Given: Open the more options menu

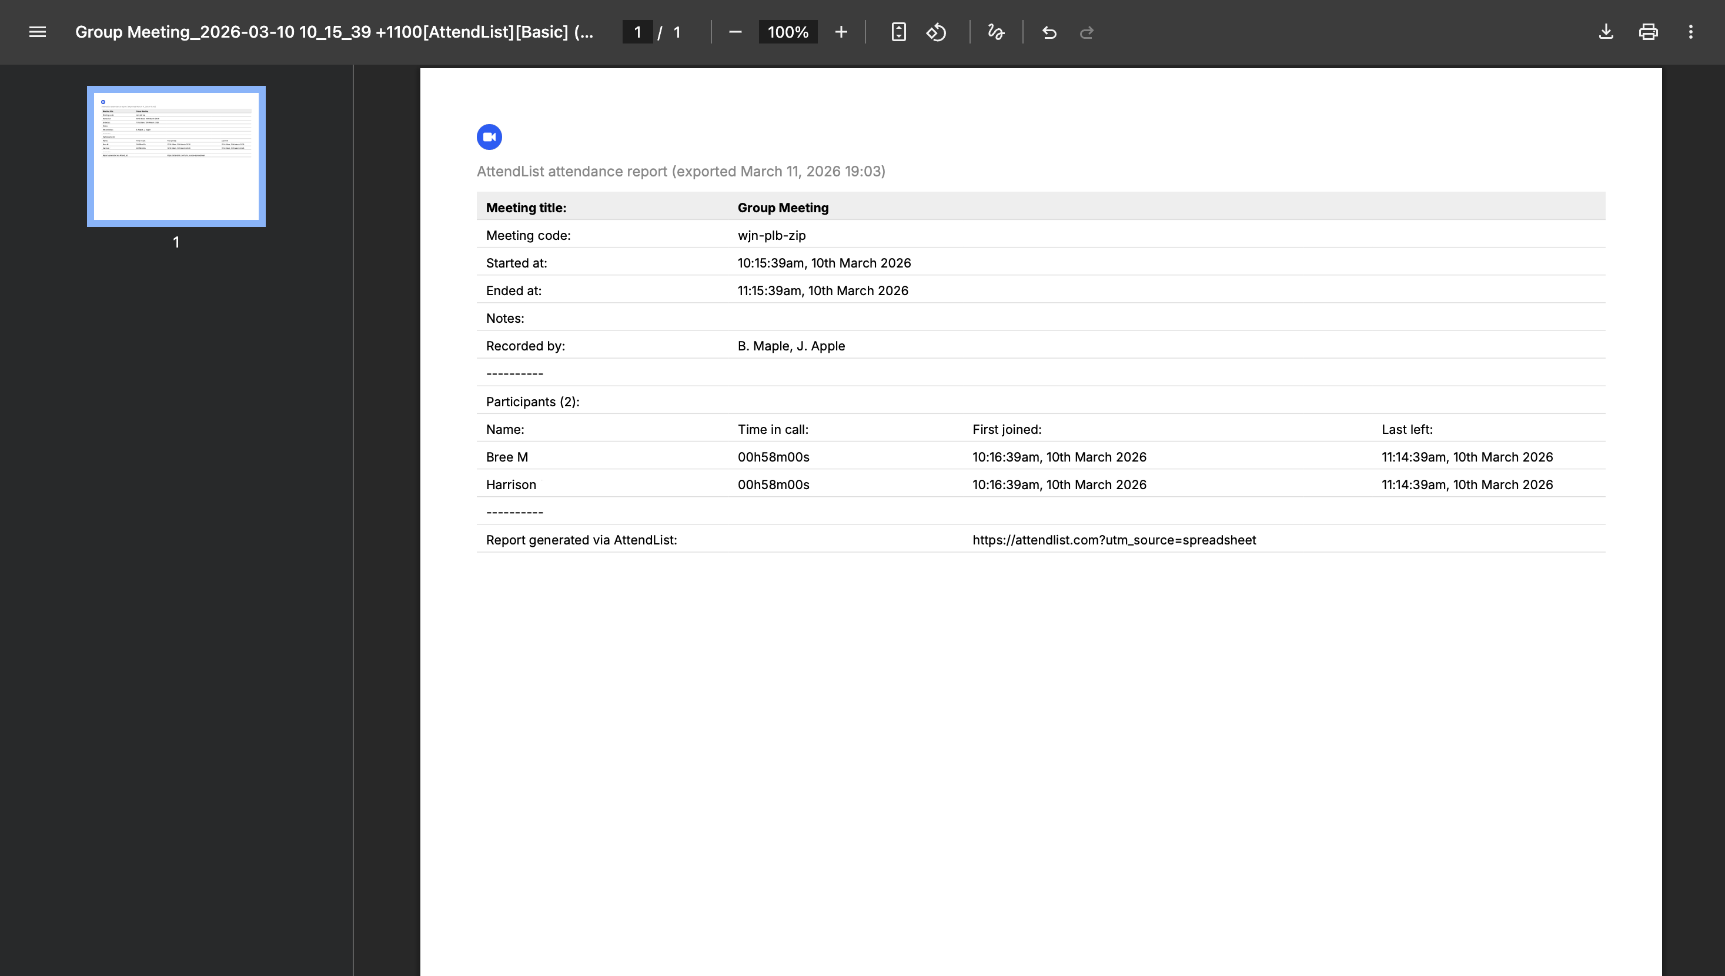Looking at the screenshot, I should coord(1691,32).
